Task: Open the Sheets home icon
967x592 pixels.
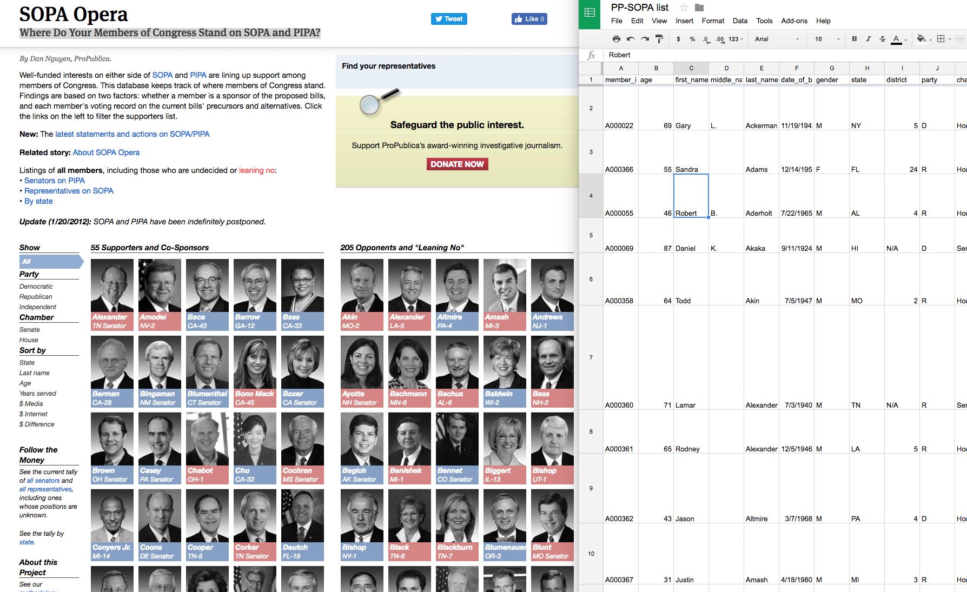Action: [590, 13]
